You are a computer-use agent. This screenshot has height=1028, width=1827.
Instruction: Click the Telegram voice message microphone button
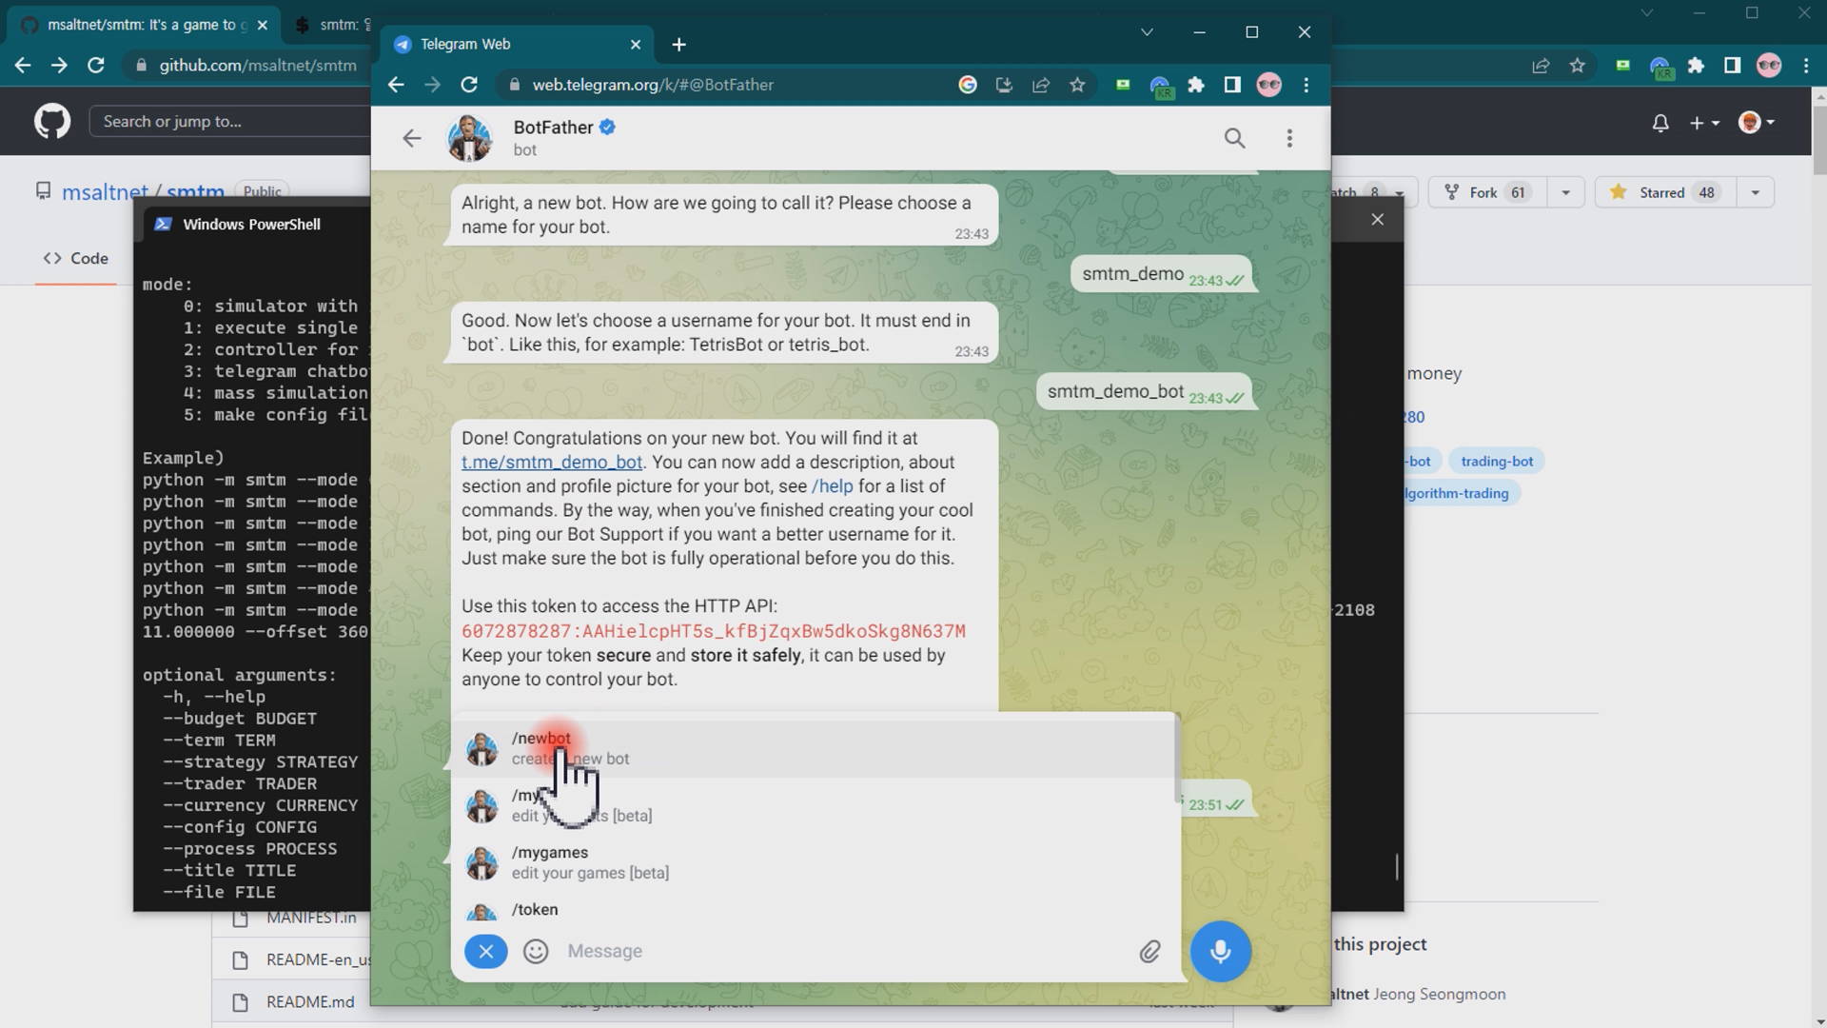point(1220,951)
